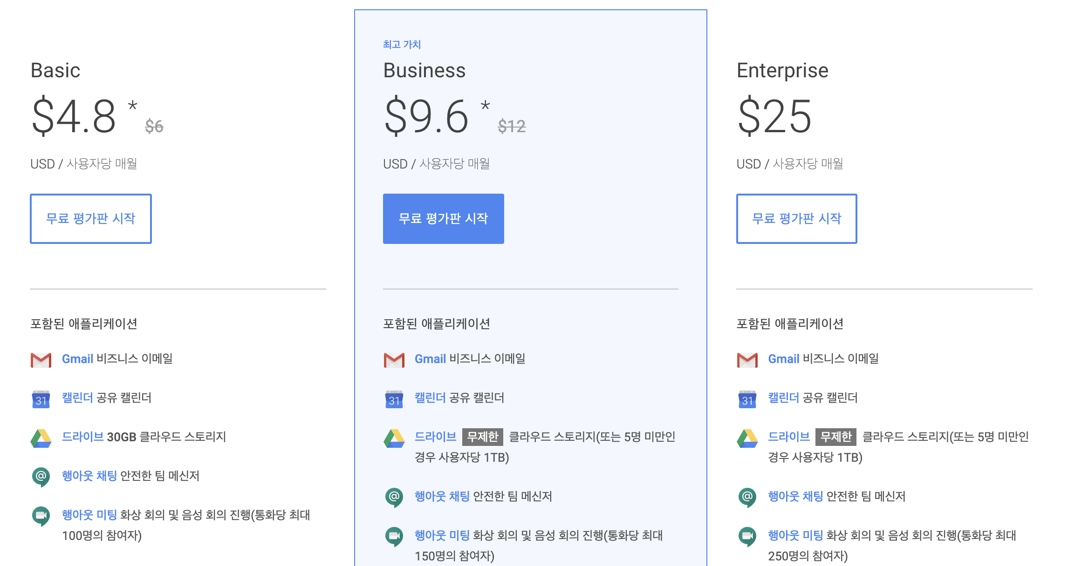Open the 캘린더 link in the Enterprise plan
The width and height of the screenshot is (1068, 566).
[x=783, y=398]
